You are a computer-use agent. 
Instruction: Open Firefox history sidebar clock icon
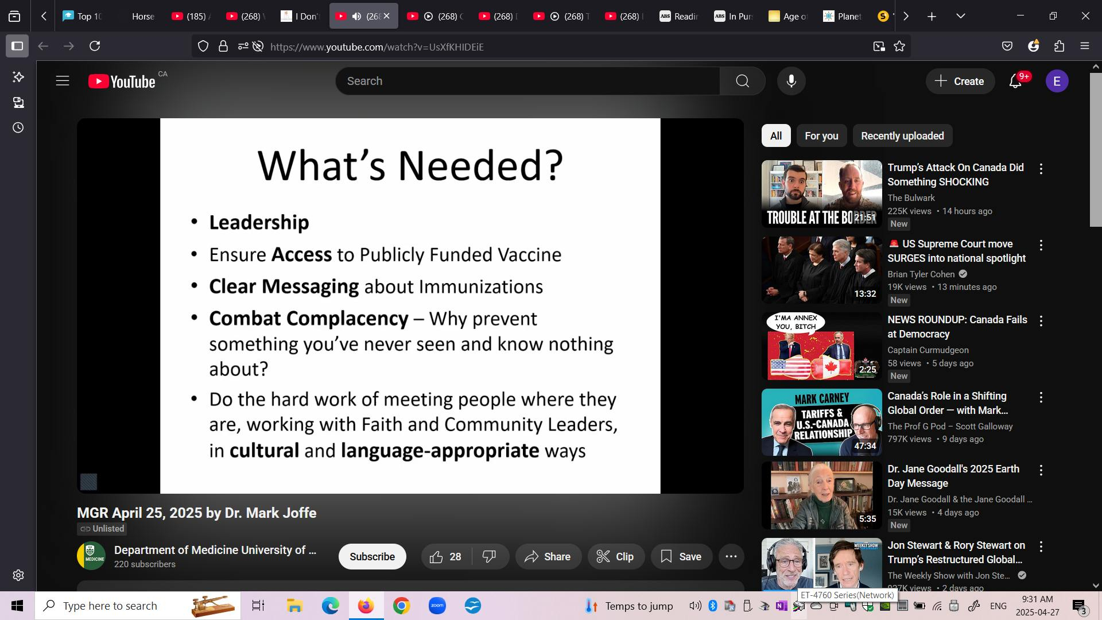(18, 127)
